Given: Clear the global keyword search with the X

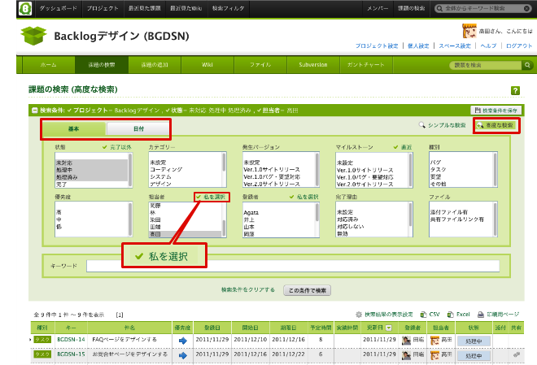Looking at the screenshot, I should (527, 9).
